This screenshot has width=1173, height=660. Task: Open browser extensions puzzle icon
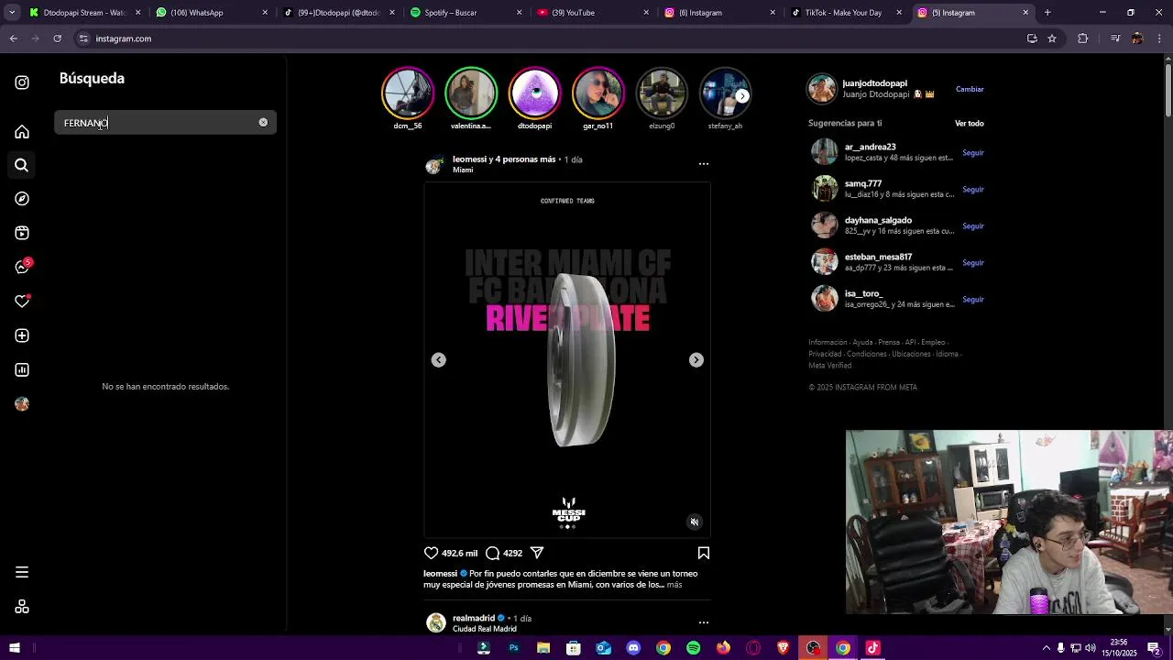tap(1083, 38)
